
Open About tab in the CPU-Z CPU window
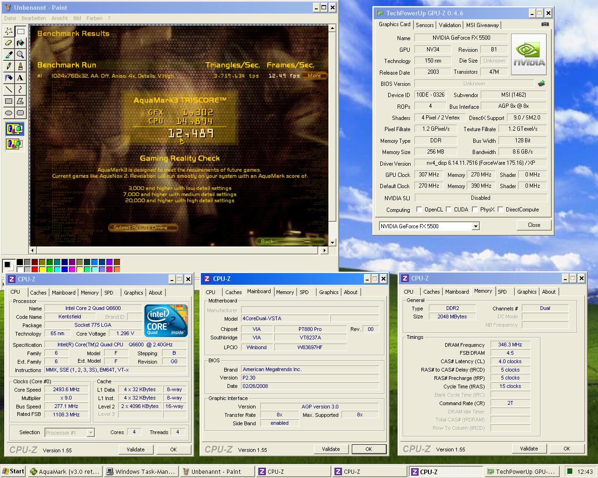156,293
